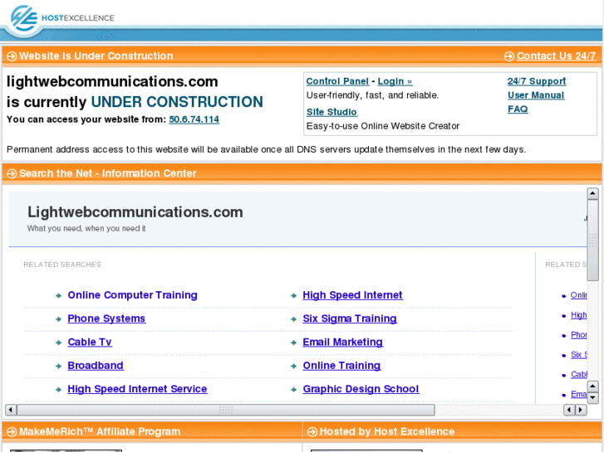Select the Online Training link
The height and width of the screenshot is (452, 604).
[x=341, y=366]
